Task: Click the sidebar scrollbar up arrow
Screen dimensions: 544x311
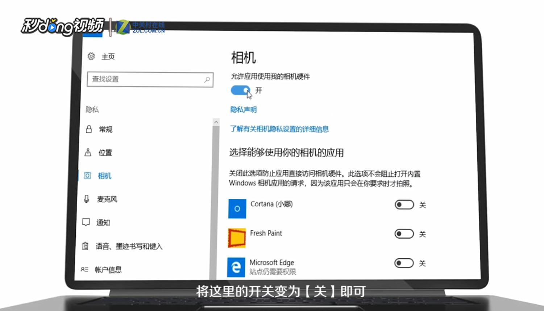Action: point(216,122)
